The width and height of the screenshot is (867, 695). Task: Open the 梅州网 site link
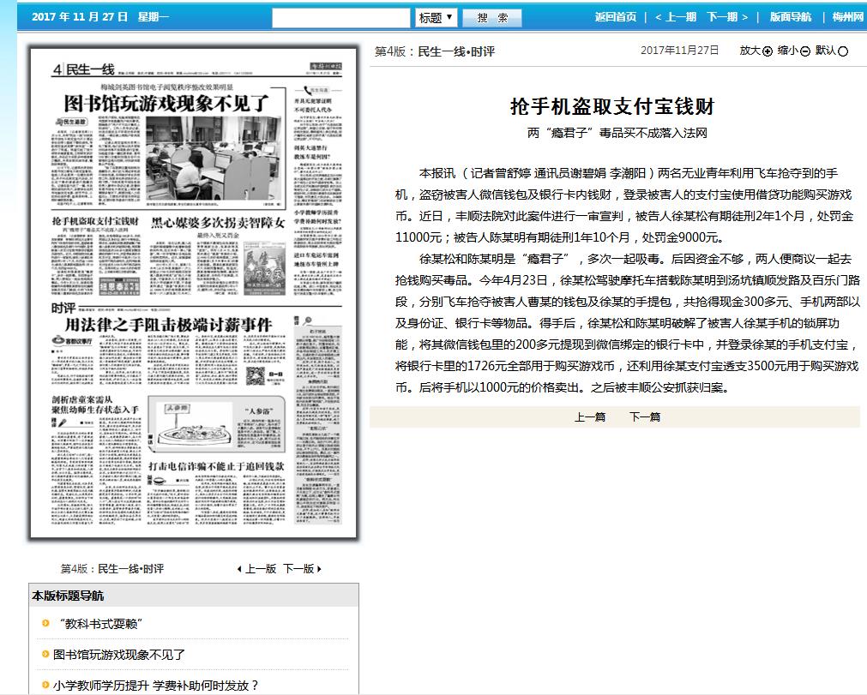pyautogui.click(x=847, y=17)
